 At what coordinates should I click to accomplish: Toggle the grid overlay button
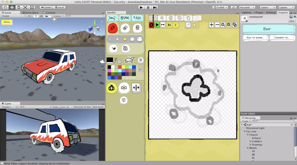(141, 60)
